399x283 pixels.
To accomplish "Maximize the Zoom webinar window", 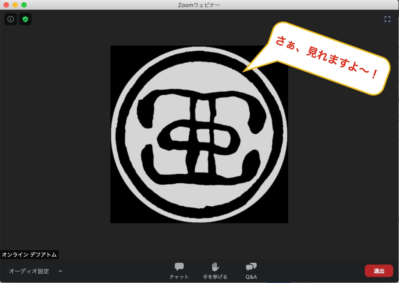I will 24,5.
